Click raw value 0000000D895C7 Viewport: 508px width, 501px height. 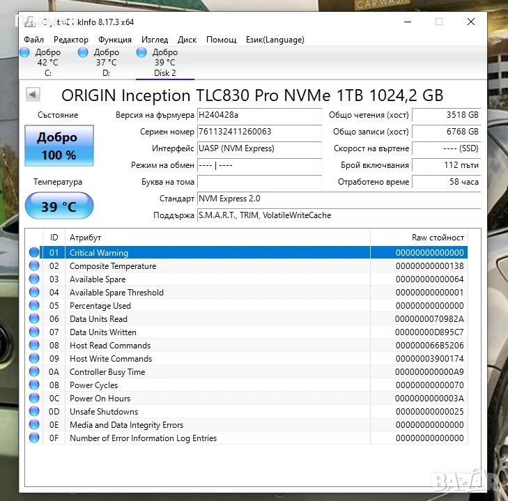coord(429,332)
